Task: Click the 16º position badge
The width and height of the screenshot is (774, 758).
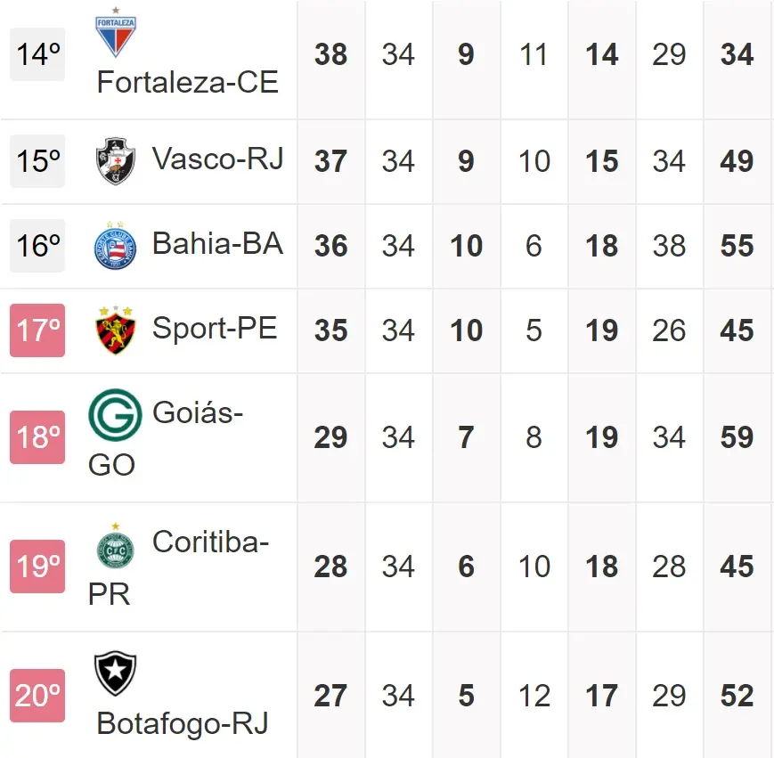Action: tap(37, 246)
